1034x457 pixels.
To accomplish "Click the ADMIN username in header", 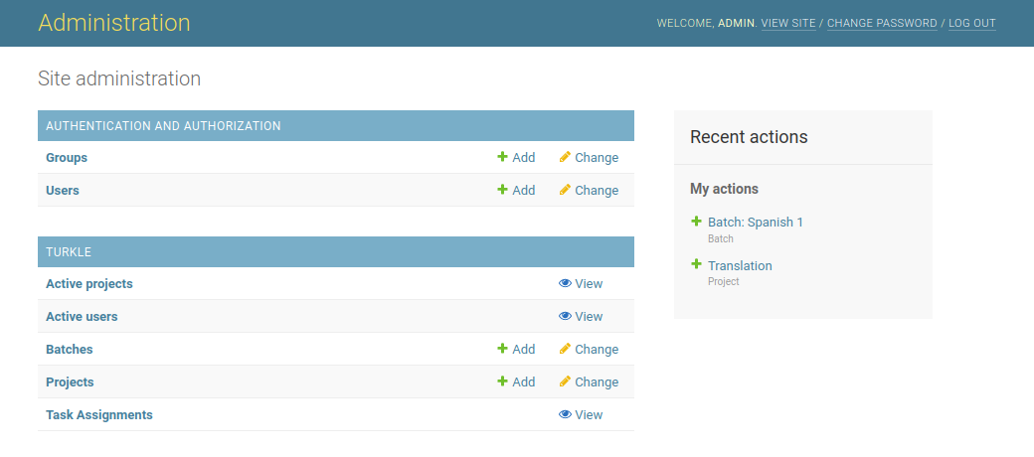I will (x=736, y=24).
